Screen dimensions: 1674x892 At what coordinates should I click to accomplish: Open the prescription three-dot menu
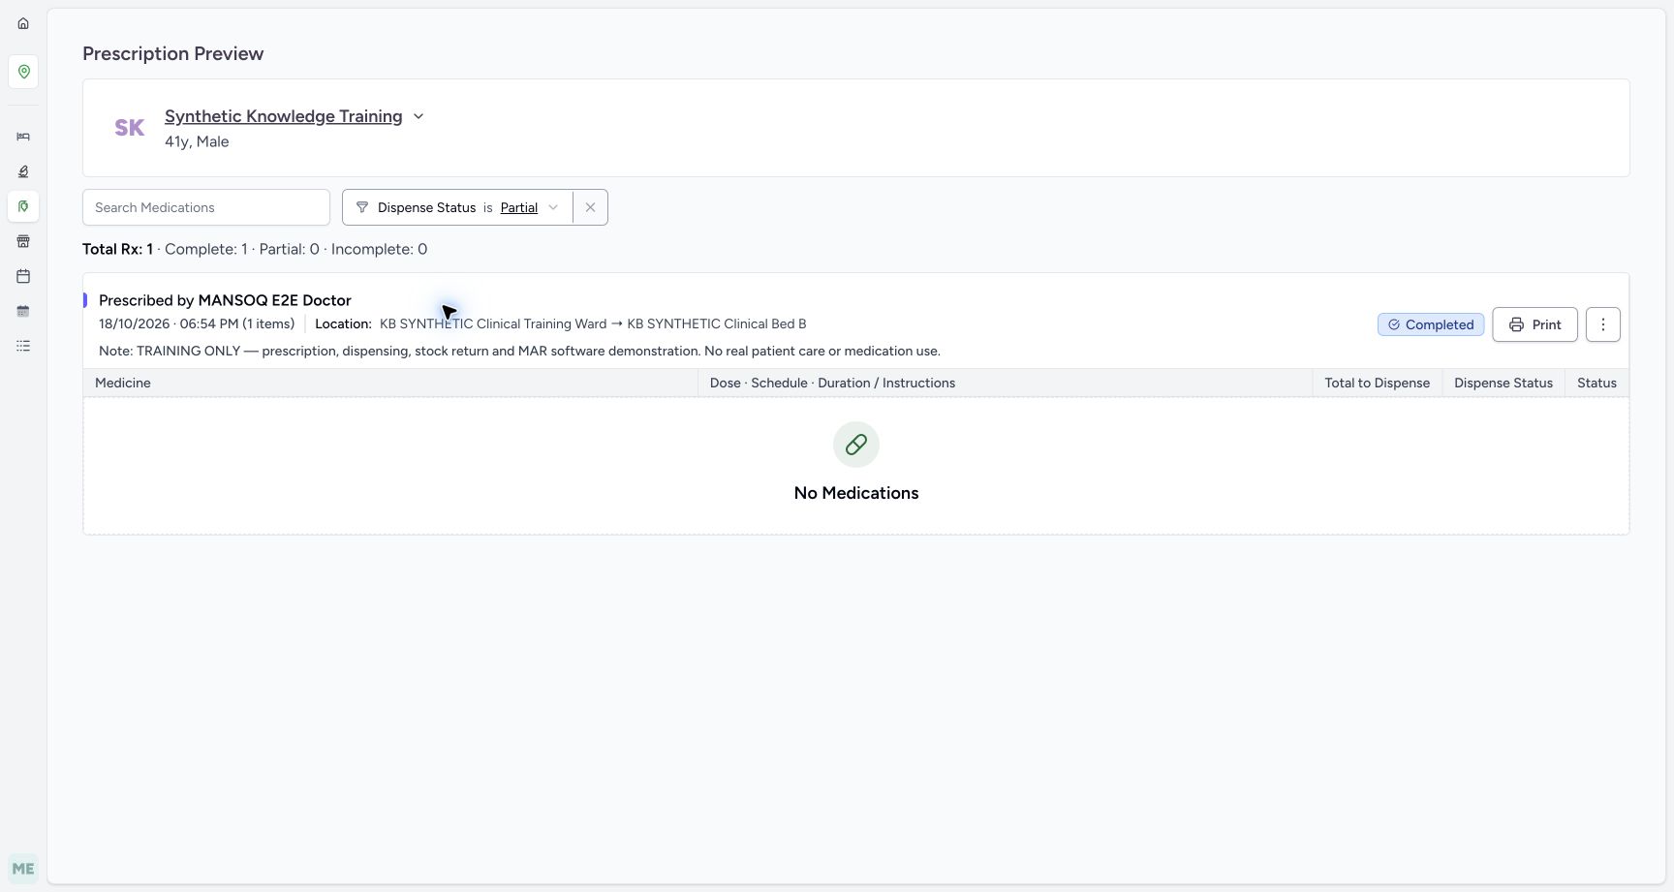[x=1603, y=324]
